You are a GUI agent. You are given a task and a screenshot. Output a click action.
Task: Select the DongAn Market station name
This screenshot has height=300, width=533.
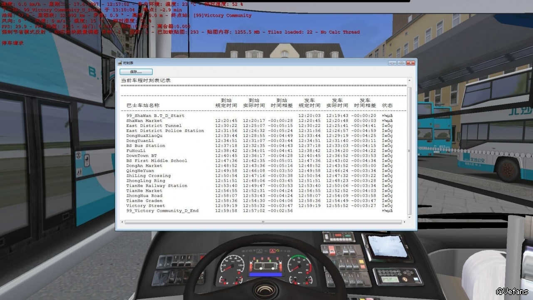(x=144, y=166)
